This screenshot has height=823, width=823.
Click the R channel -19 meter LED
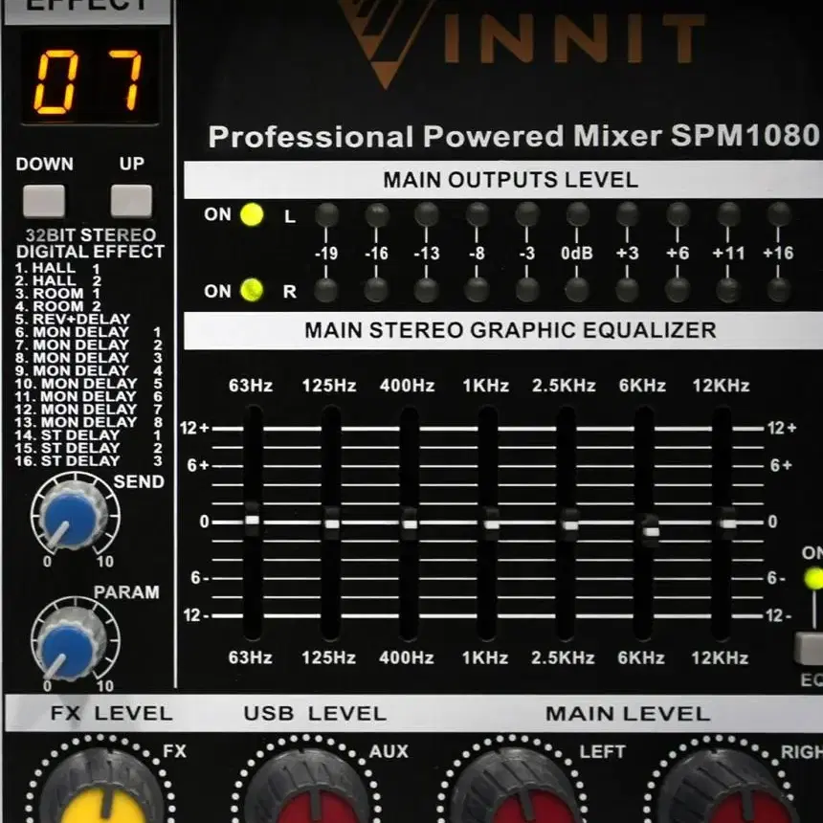[x=326, y=290]
